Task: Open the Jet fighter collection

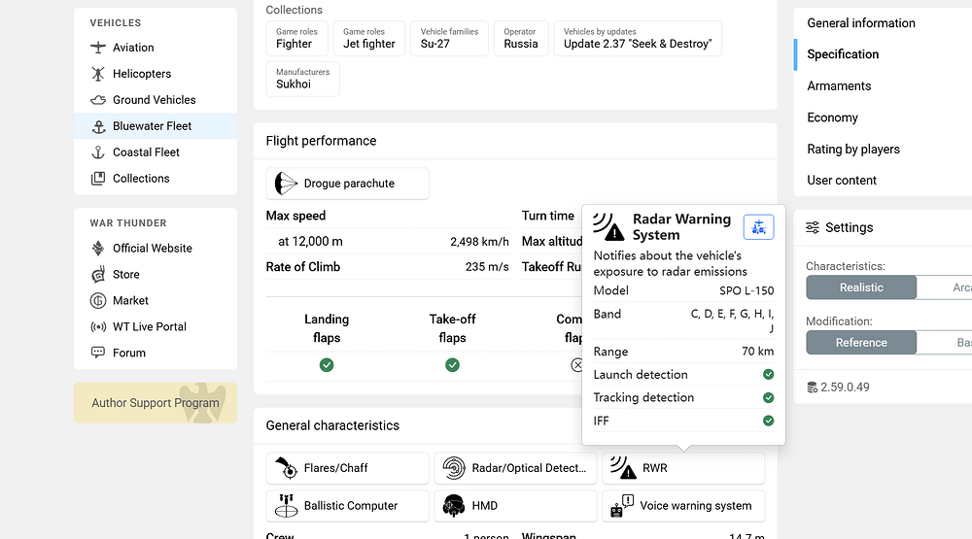Action: (x=368, y=39)
